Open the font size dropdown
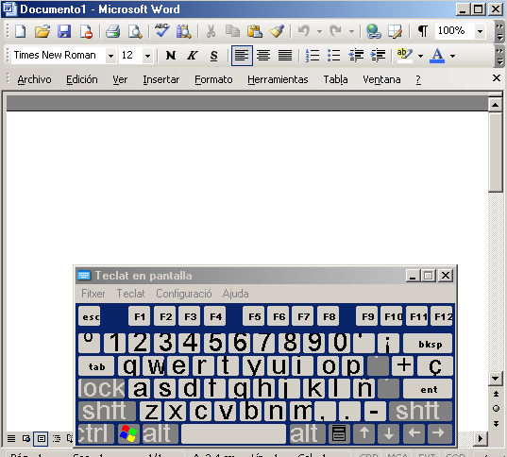Image resolution: width=507 pixels, height=457 pixels. pyautogui.click(x=147, y=56)
